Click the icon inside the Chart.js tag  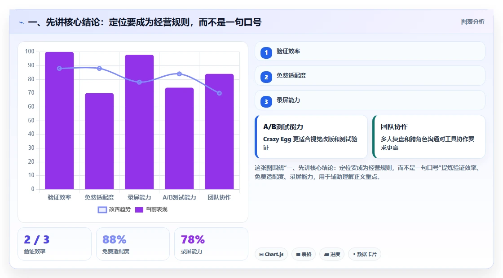(261, 255)
